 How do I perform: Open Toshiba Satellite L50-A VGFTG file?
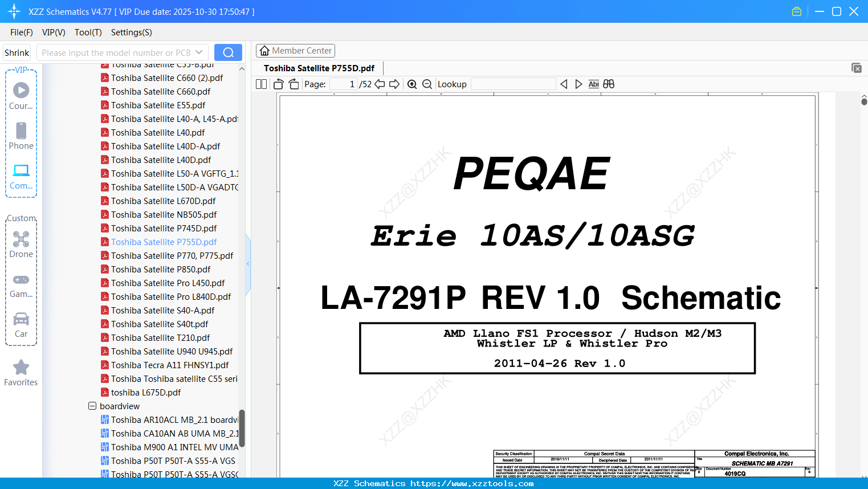point(170,174)
